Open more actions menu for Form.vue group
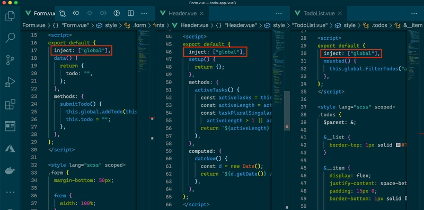424x210 pixels. 144,13
